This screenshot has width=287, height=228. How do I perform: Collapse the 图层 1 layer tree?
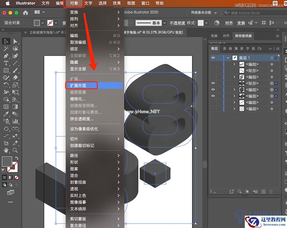coord(228,58)
